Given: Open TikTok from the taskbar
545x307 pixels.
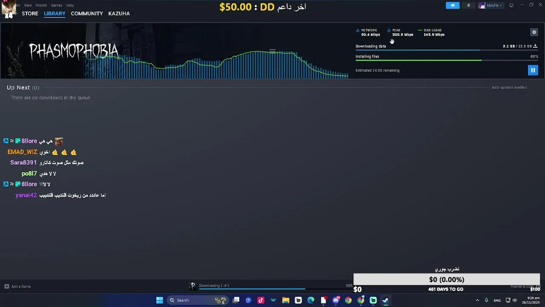Looking at the screenshot, I should [x=261, y=300].
